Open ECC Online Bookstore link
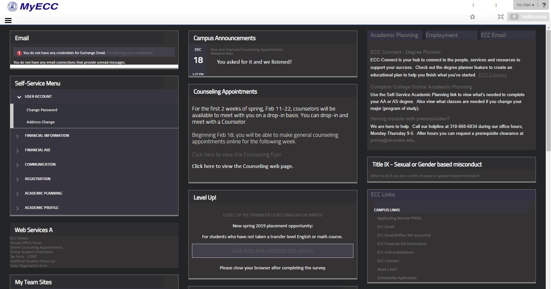Image resolution: width=551 pixels, height=289 pixels. coord(395,252)
